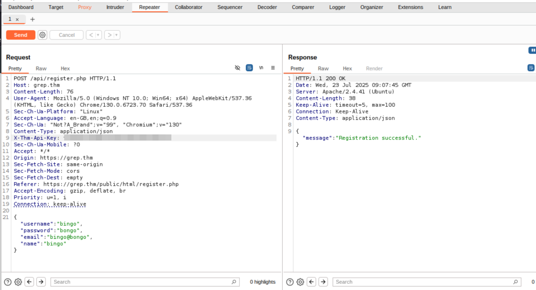Viewport: 536px width, 290px height.
Task: Go to next match in Request search
Action: tap(41, 282)
